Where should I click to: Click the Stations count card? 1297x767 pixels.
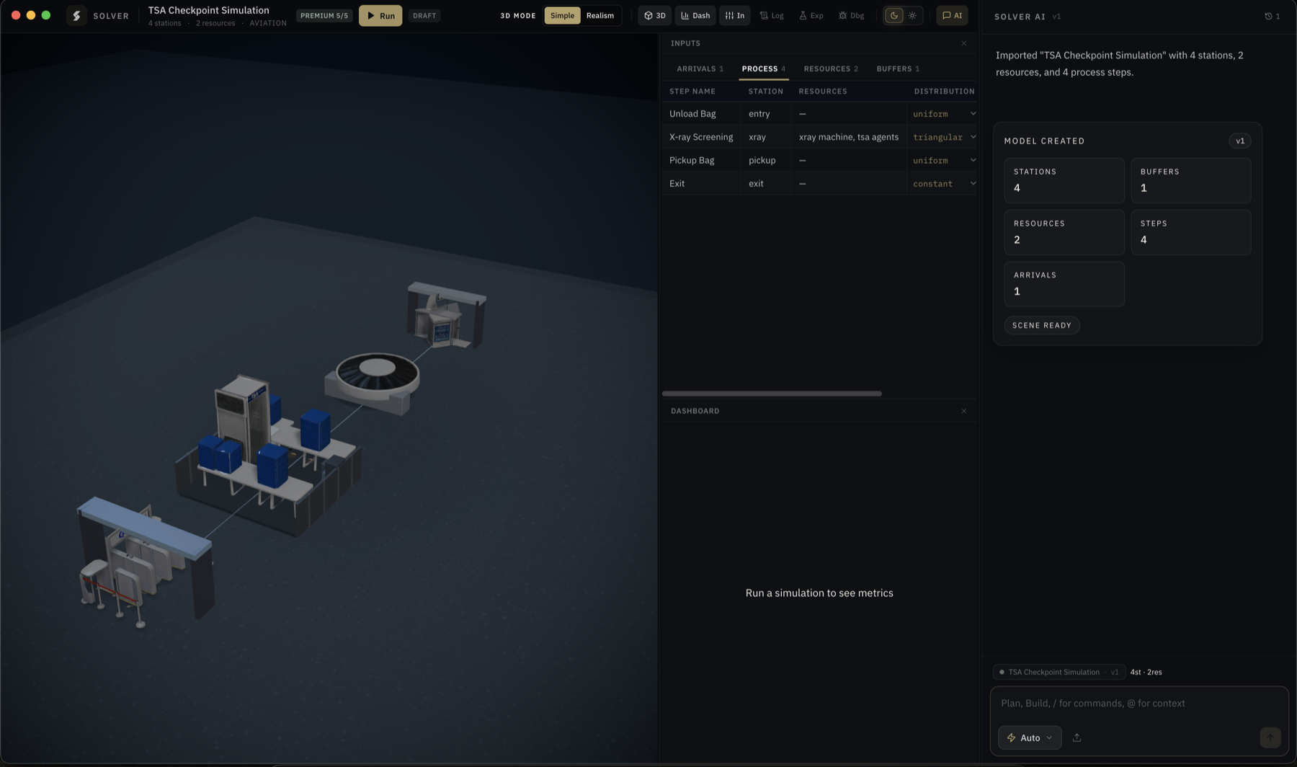point(1064,180)
